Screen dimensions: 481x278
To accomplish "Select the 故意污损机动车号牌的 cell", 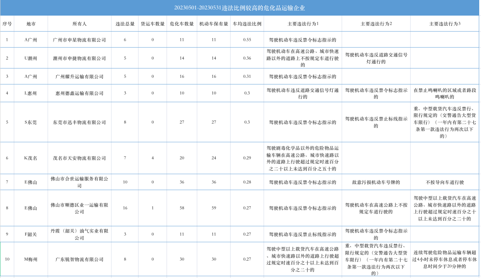I will tap(376, 182).
